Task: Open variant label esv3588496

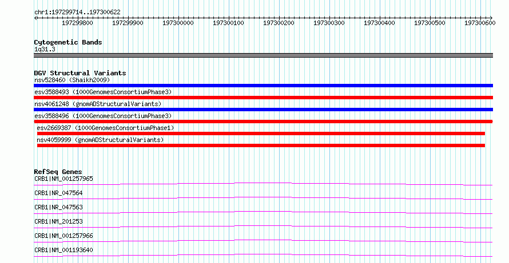Action: pos(103,116)
